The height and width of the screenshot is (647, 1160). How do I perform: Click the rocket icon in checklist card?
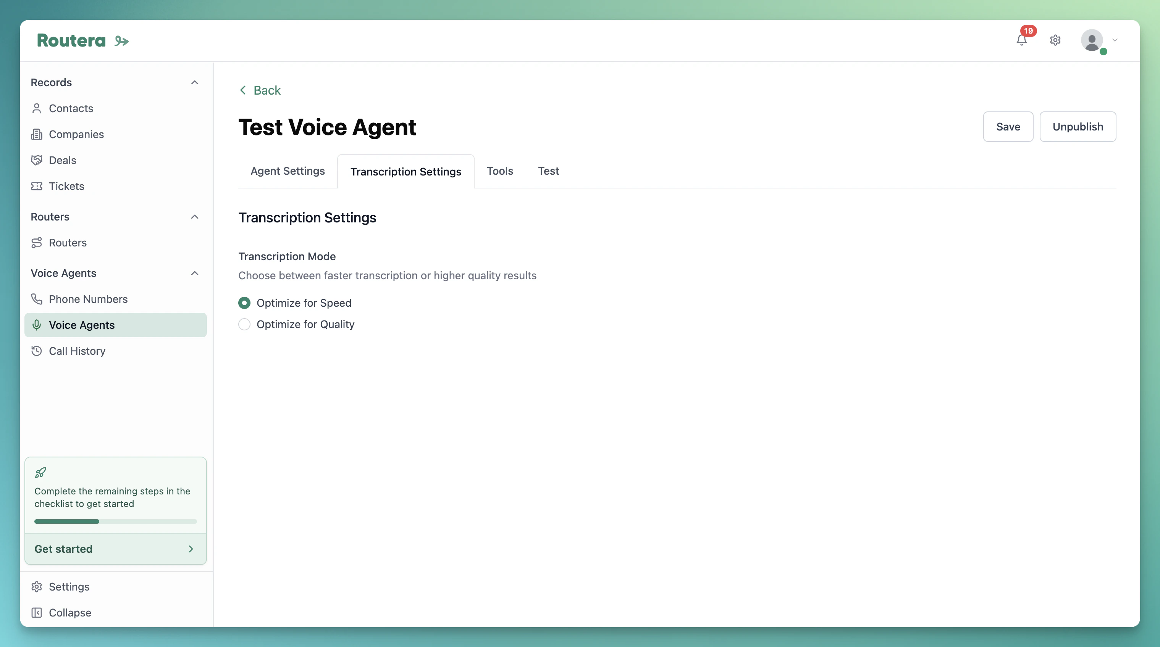pos(40,472)
